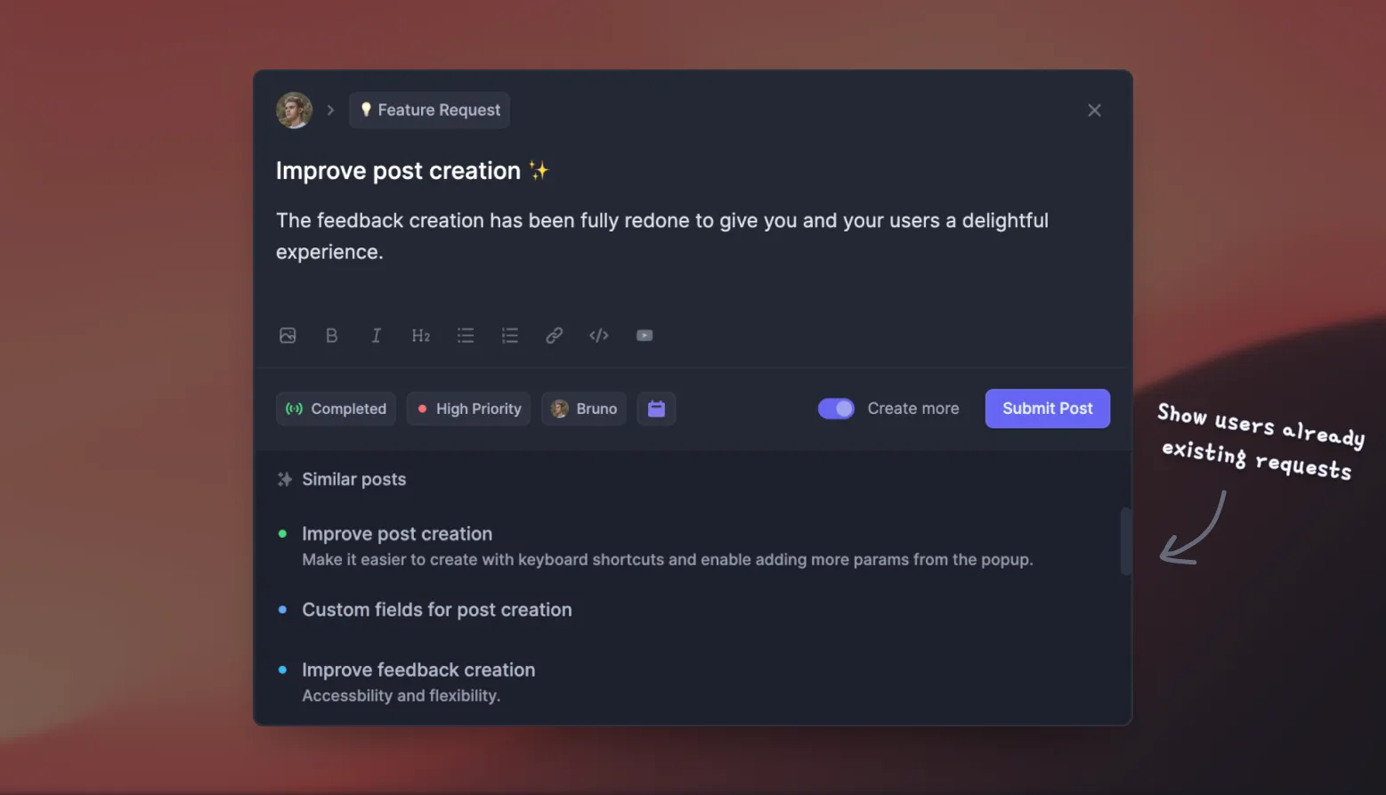Toggle bold formatting

point(332,336)
